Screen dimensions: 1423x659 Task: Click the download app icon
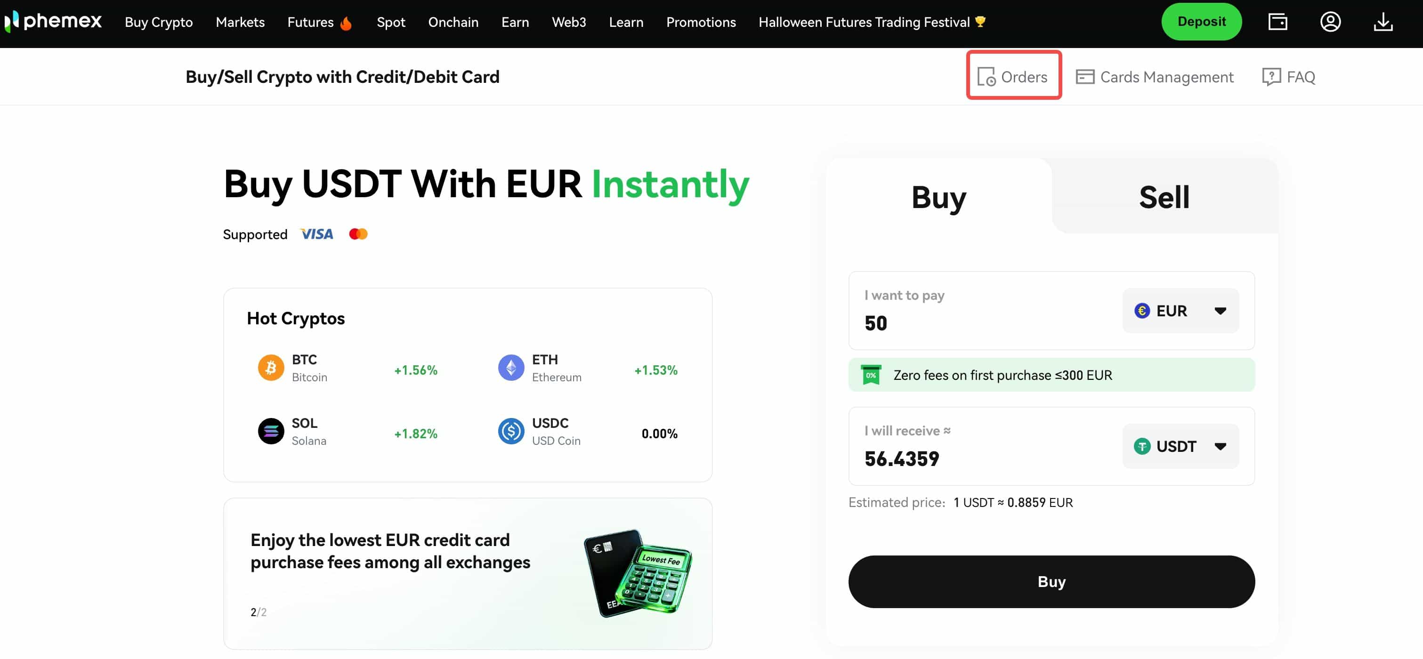pyautogui.click(x=1383, y=22)
